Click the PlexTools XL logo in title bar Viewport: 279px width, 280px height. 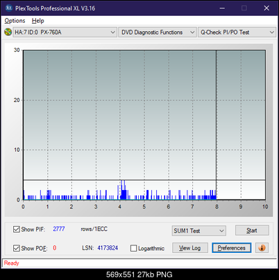click(8, 8)
